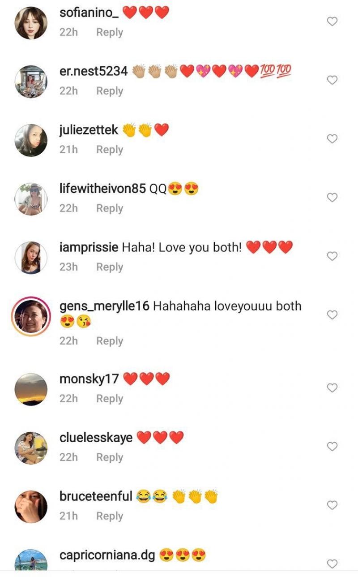Viewport: 358px width, 577px height.
Task: Open monsky17's sunset profile picture
Action: [x=31, y=389]
